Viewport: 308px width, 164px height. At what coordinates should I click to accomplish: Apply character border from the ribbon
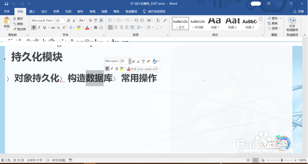click(101, 20)
